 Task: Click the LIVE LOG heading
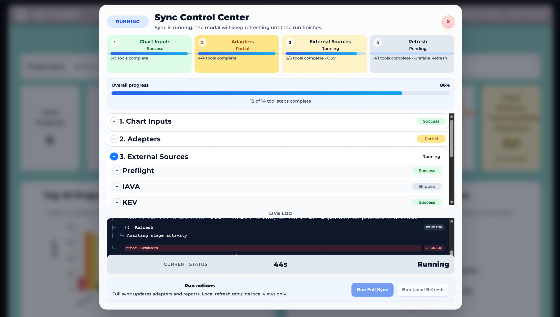point(280,213)
